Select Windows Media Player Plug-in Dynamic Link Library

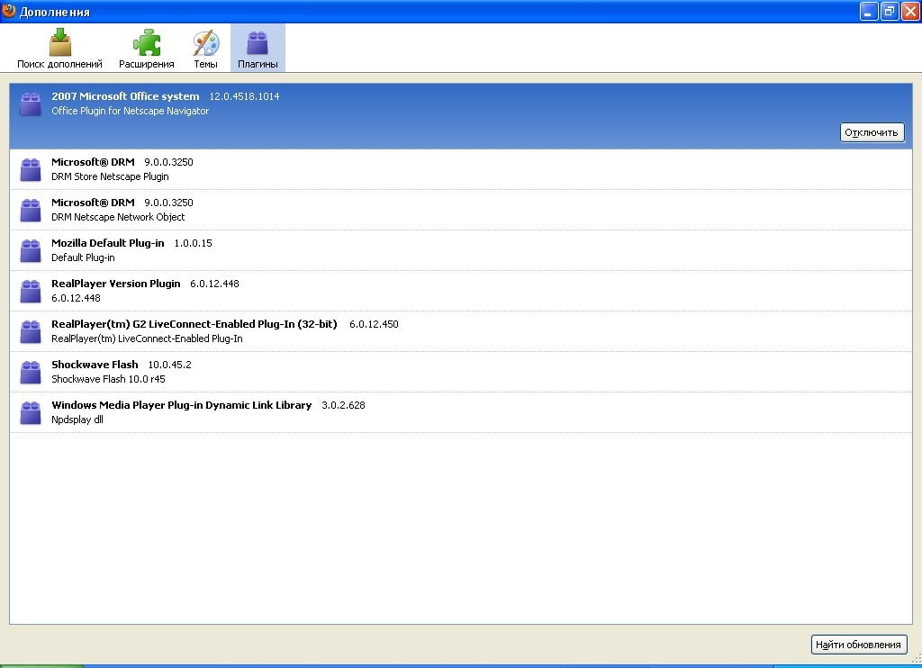pos(182,405)
